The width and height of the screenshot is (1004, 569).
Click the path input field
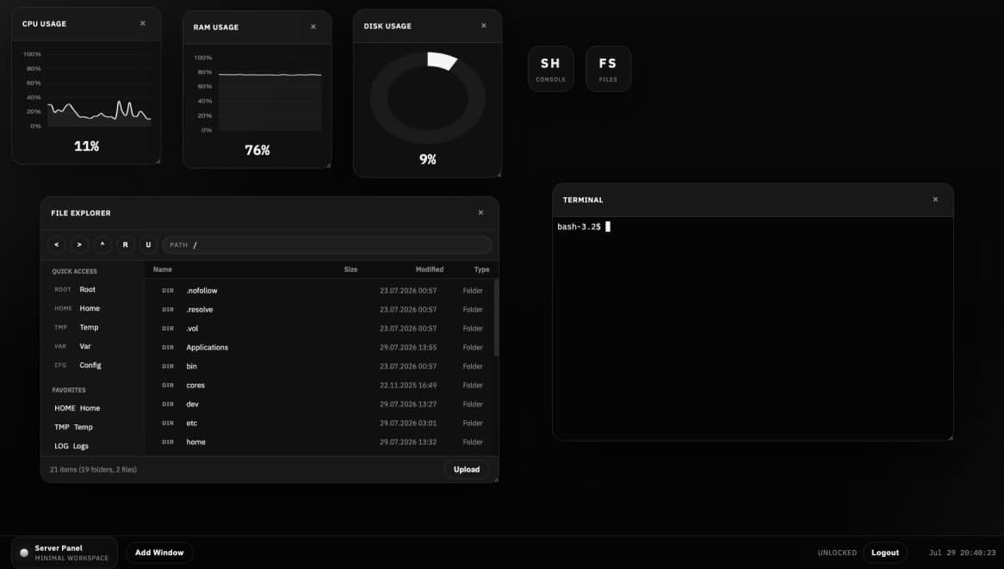click(327, 245)
